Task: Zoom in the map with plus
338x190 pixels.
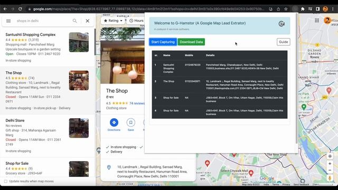Action: [x=330, y=164]
